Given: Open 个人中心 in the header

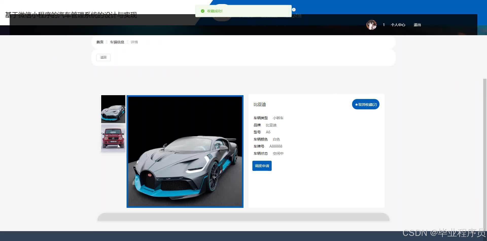Looking at the screenshot, I should 398,25.
